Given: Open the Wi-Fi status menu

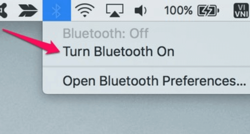Looking at the screenshot, I should tap(85, 10).
